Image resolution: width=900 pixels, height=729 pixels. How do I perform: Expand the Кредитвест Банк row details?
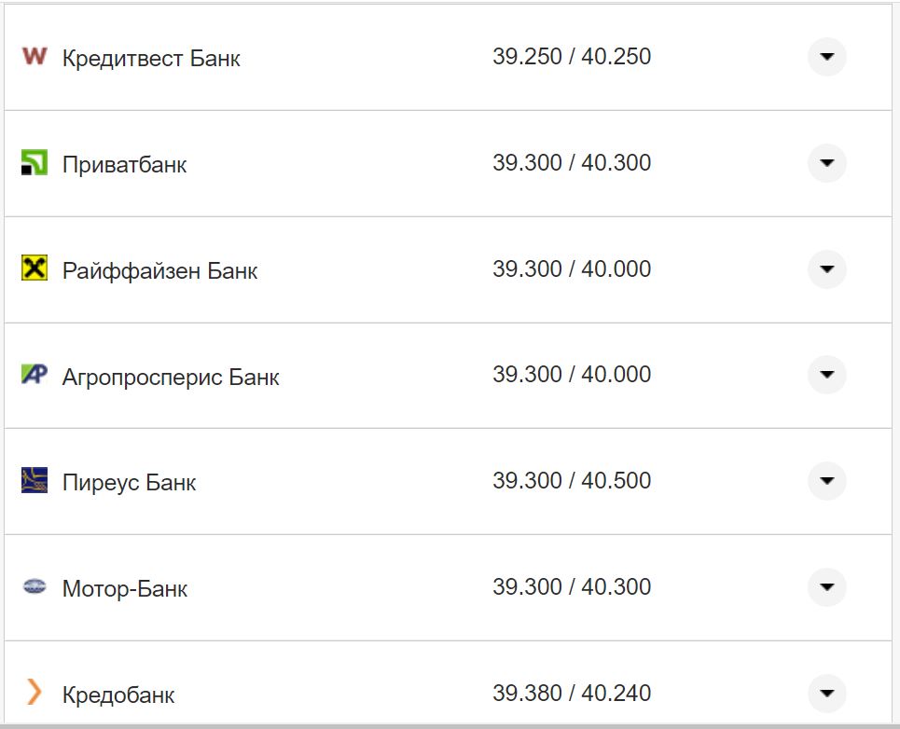(x=826, y=57)
